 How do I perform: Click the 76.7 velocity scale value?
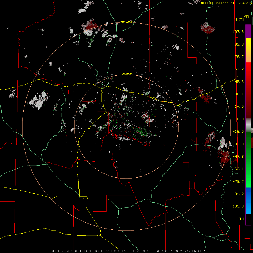pyautogui.click(x=239, y=57)
